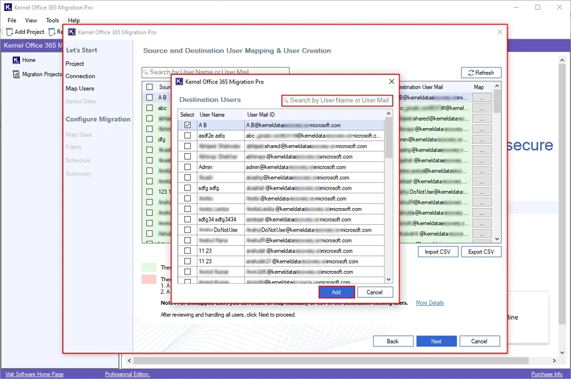Close the Destination Users dialog

click(392, 82)
